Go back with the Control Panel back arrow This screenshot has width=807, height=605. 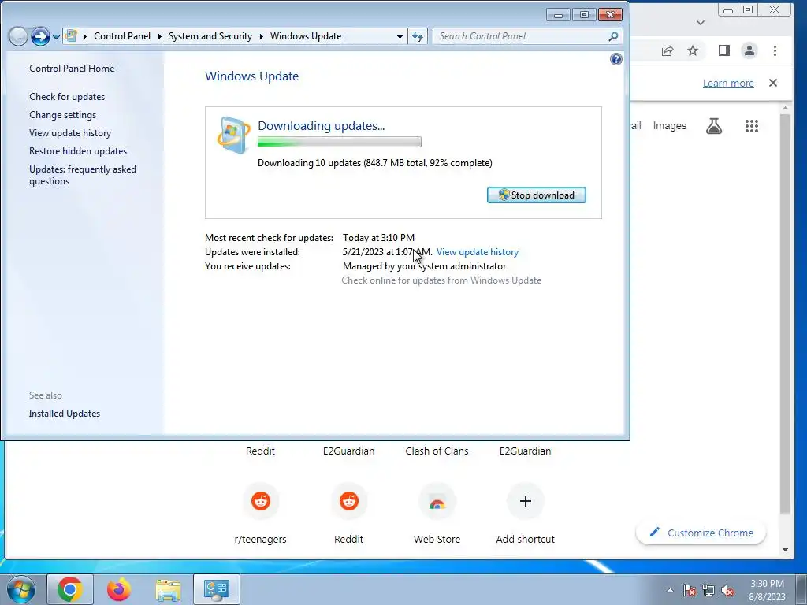tap(18, 36)
